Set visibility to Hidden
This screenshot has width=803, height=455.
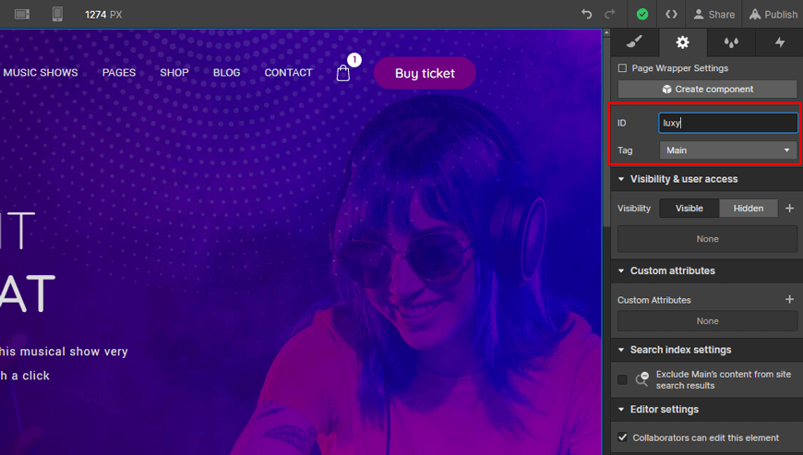(x=749, y=209)
